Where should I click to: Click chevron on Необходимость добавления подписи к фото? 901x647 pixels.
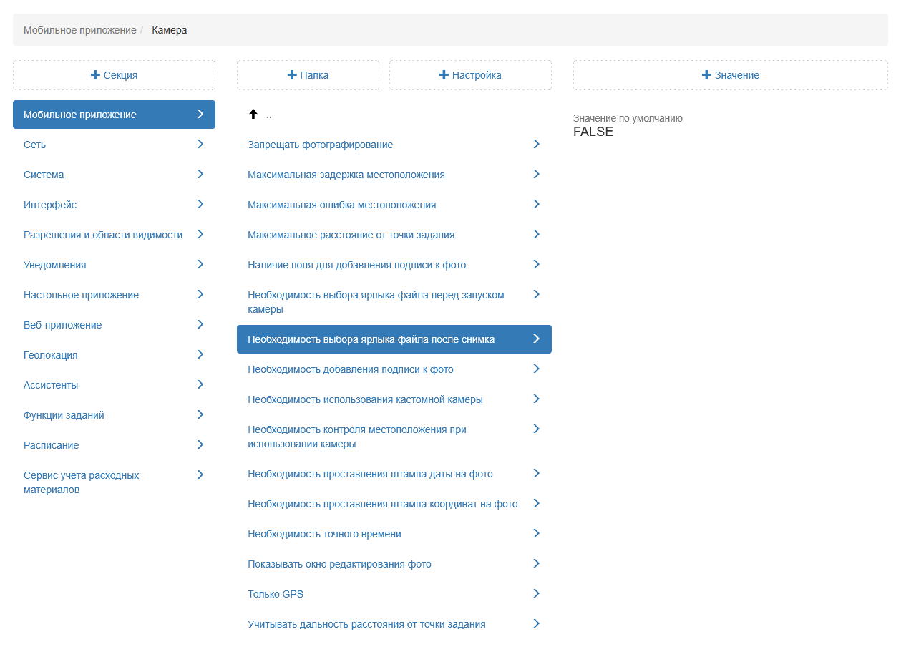(536, 369)
